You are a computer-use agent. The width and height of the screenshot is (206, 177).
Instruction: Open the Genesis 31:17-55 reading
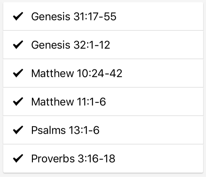click(74, 16)
